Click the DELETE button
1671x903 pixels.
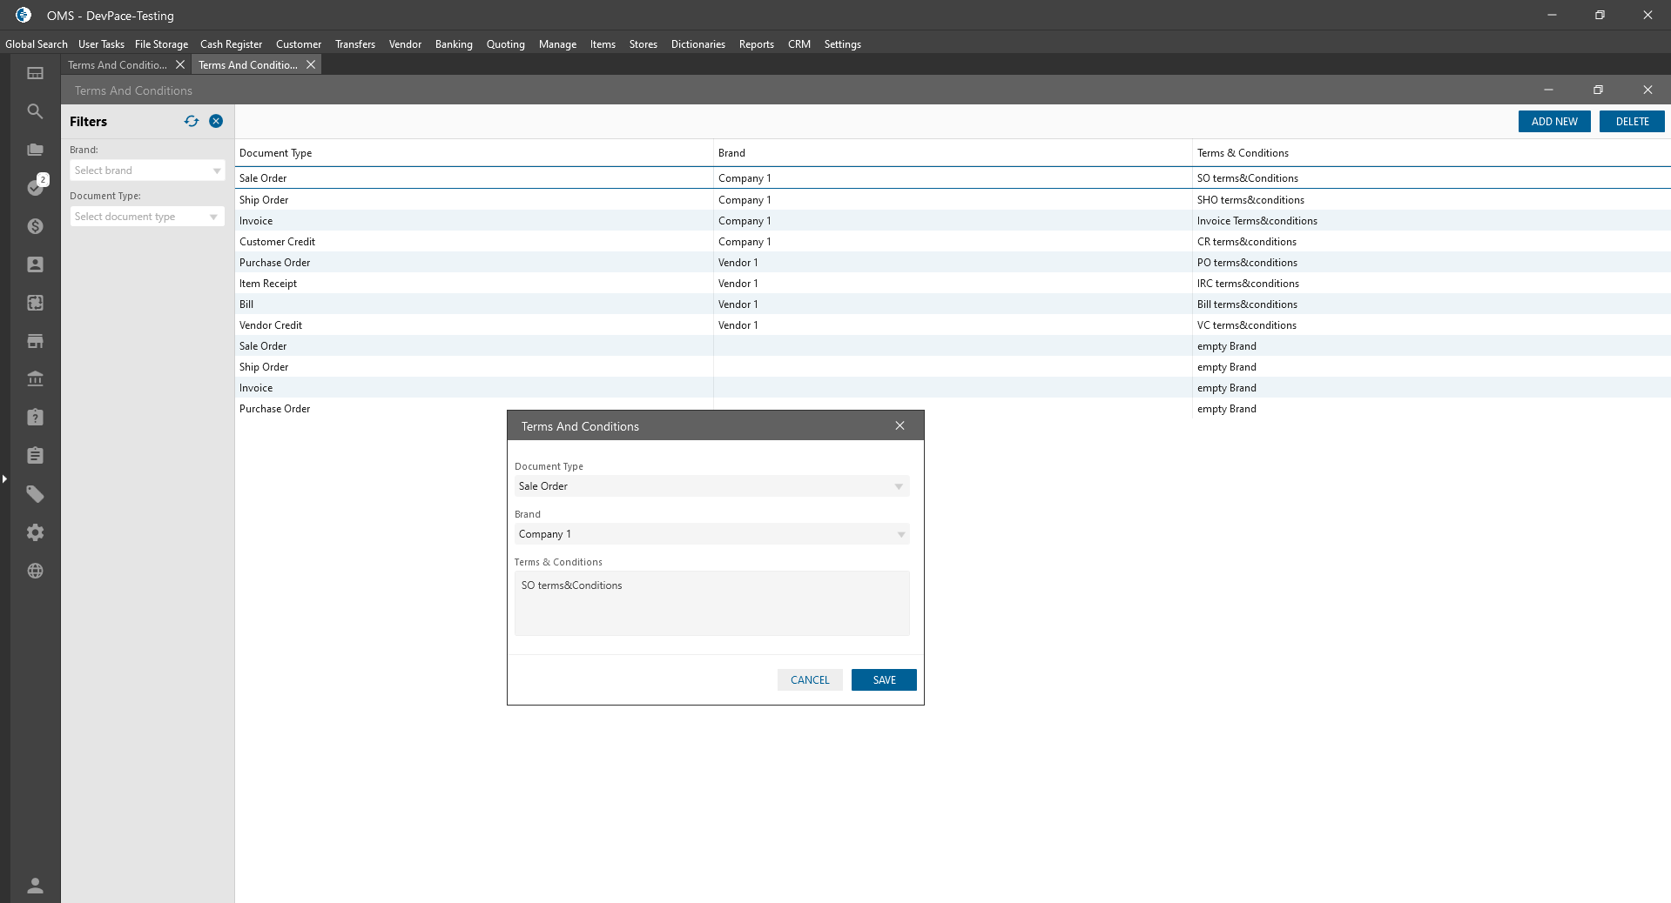click(1632, 122)
